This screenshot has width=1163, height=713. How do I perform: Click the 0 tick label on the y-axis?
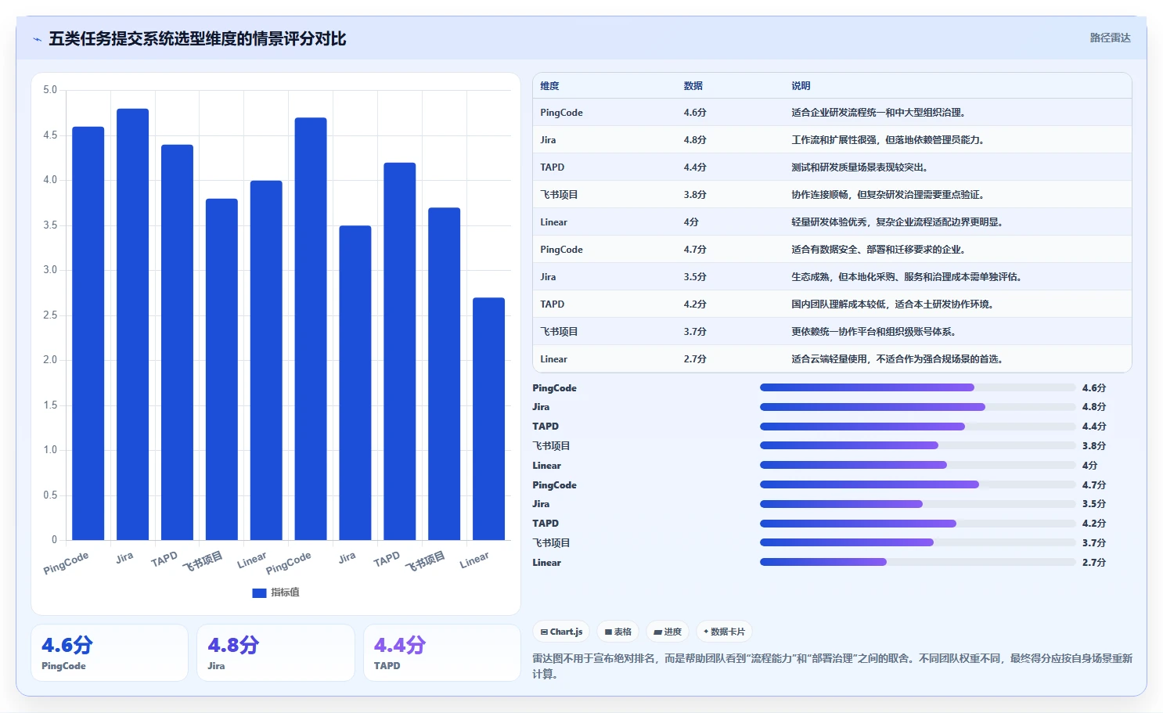(x=54, y=539)
